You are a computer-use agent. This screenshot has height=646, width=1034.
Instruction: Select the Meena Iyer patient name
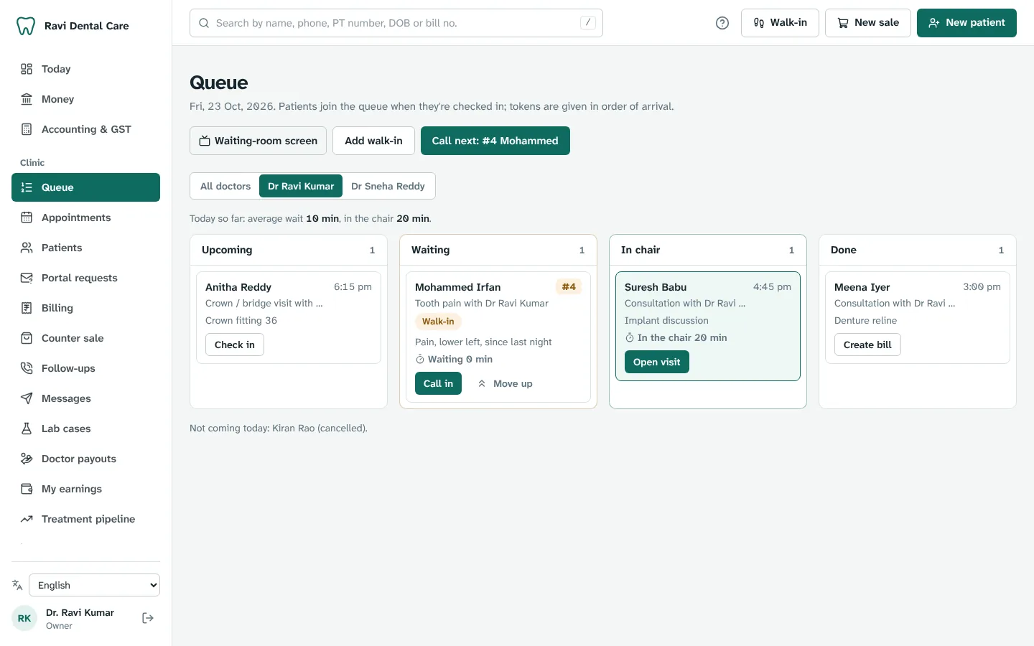point(862,287)
